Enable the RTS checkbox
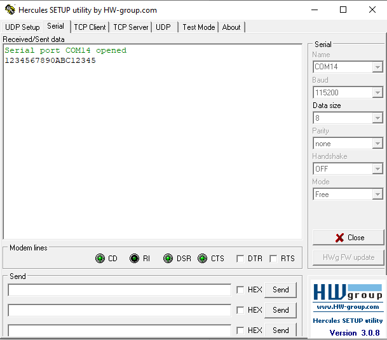387x340 pixels. (x=273, y=259)
